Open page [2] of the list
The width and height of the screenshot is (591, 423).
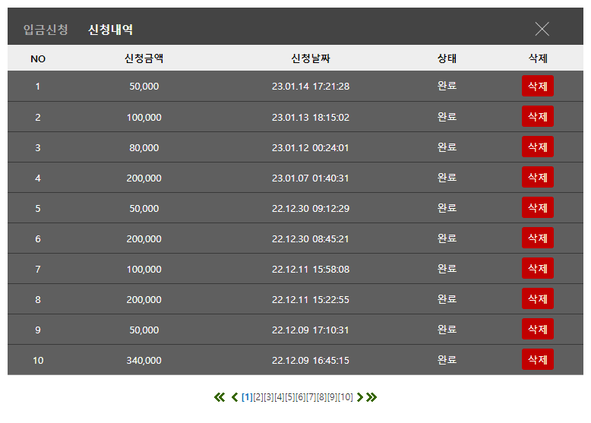tap(258, 397)
